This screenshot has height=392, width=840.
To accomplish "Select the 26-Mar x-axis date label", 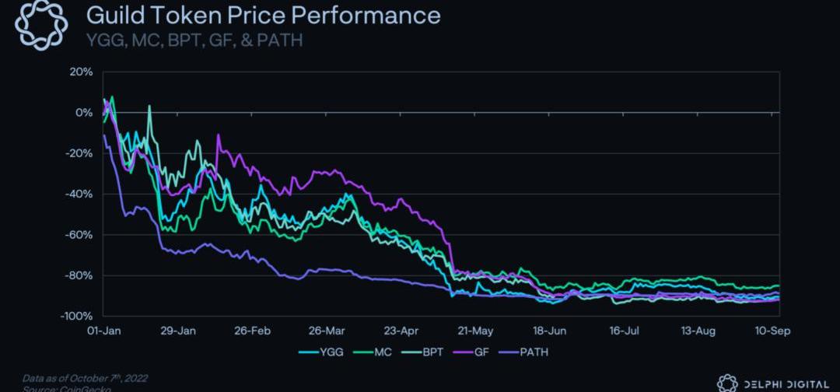I will [x=327, y=330].
